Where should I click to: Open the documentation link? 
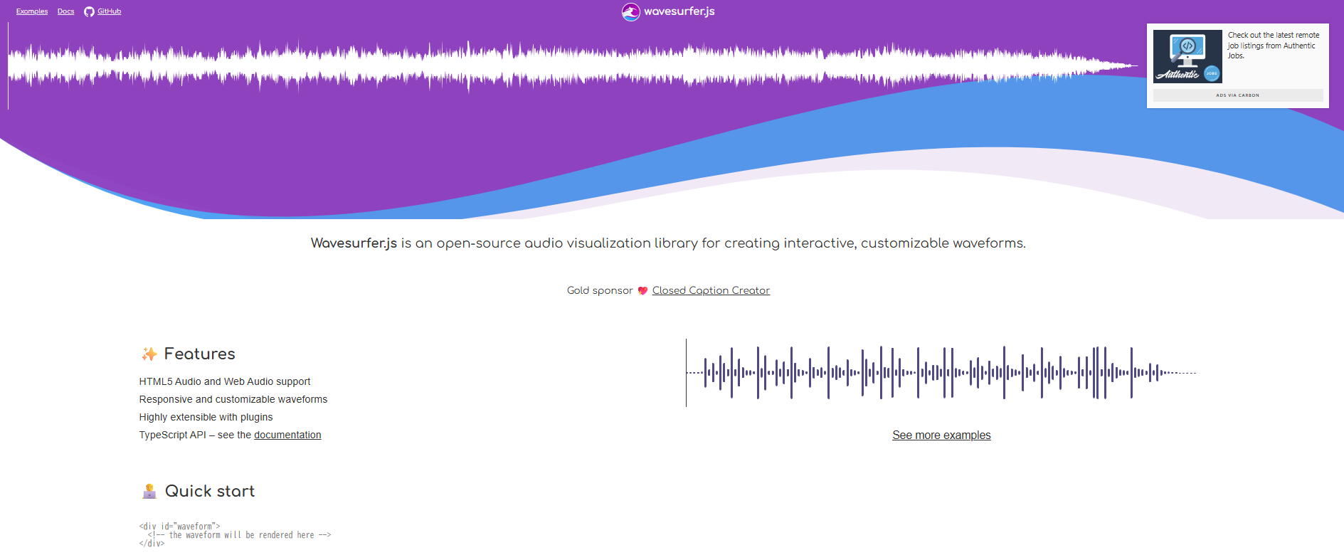[x=287, y=435]
